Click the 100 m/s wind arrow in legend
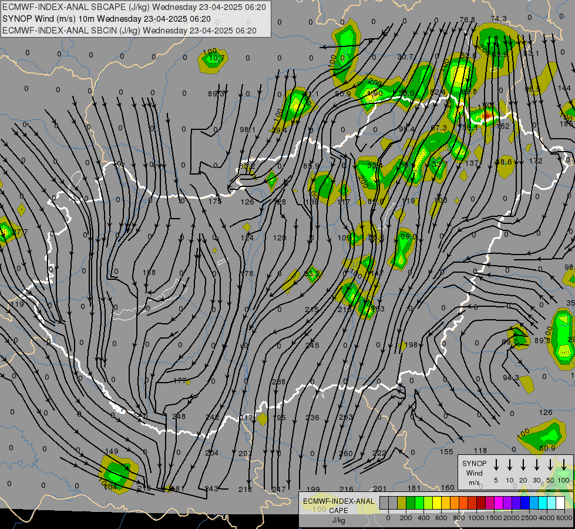Screen dimensions: 575x529 pyautogui.click(x=564, y=464)
